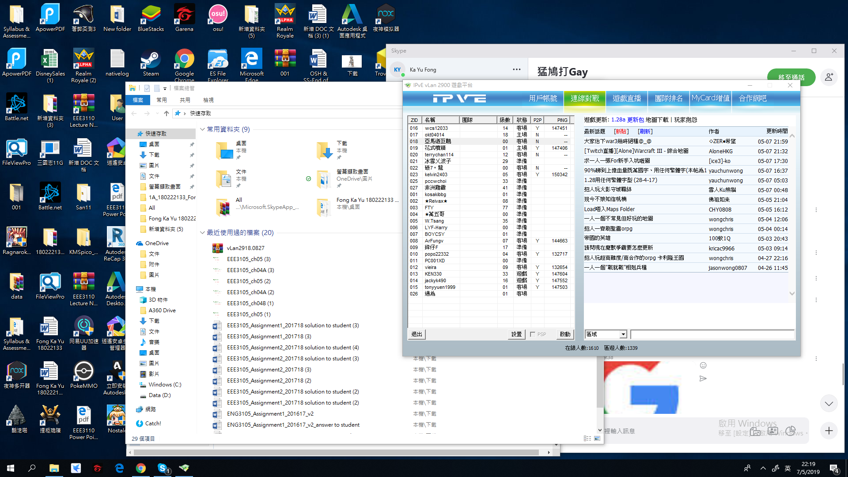The height and width of the screenshot is (477, 848).
Task: Click the 更新包 download link
Action: [635, 120]
